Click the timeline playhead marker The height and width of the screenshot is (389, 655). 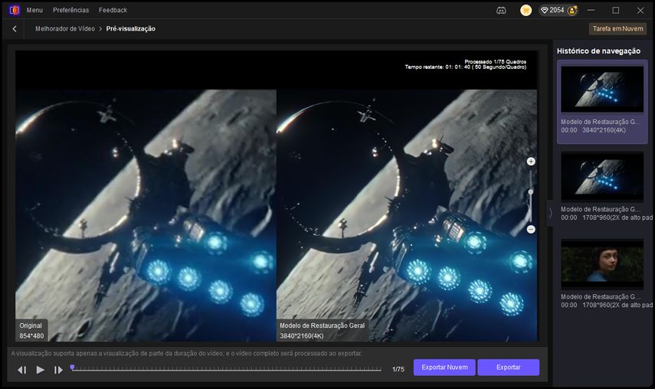(72, 368)
